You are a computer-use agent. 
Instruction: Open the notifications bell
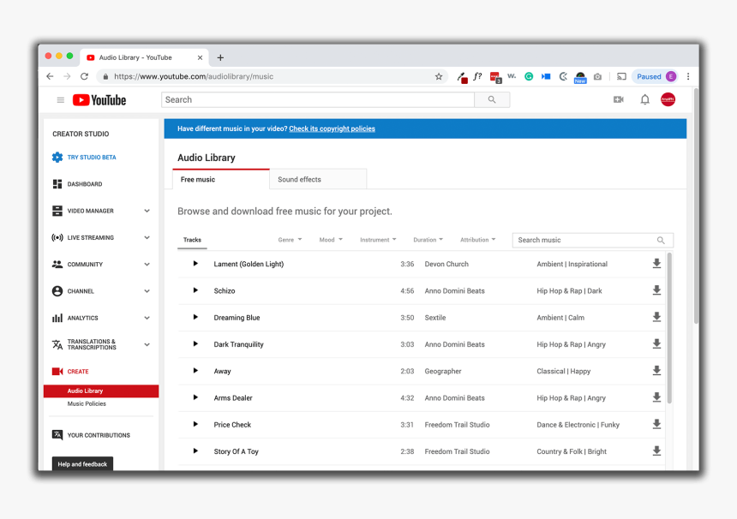(x=644, y=99)
